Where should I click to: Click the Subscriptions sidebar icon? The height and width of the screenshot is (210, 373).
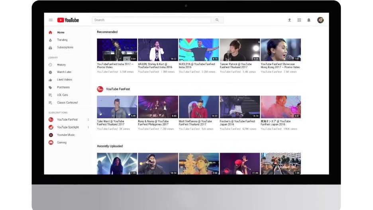click(x=50, y=47)
